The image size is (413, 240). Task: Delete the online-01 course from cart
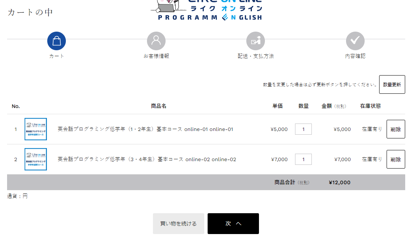click(x=396, y=129)
